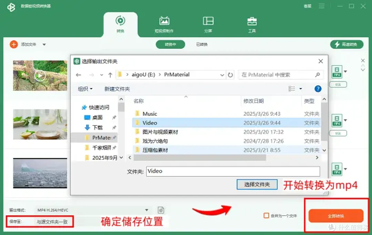Image resolution: width=372 pixels, height=235 pixels.
Task: Click the search magnifier icon
Action: point(318,75)
